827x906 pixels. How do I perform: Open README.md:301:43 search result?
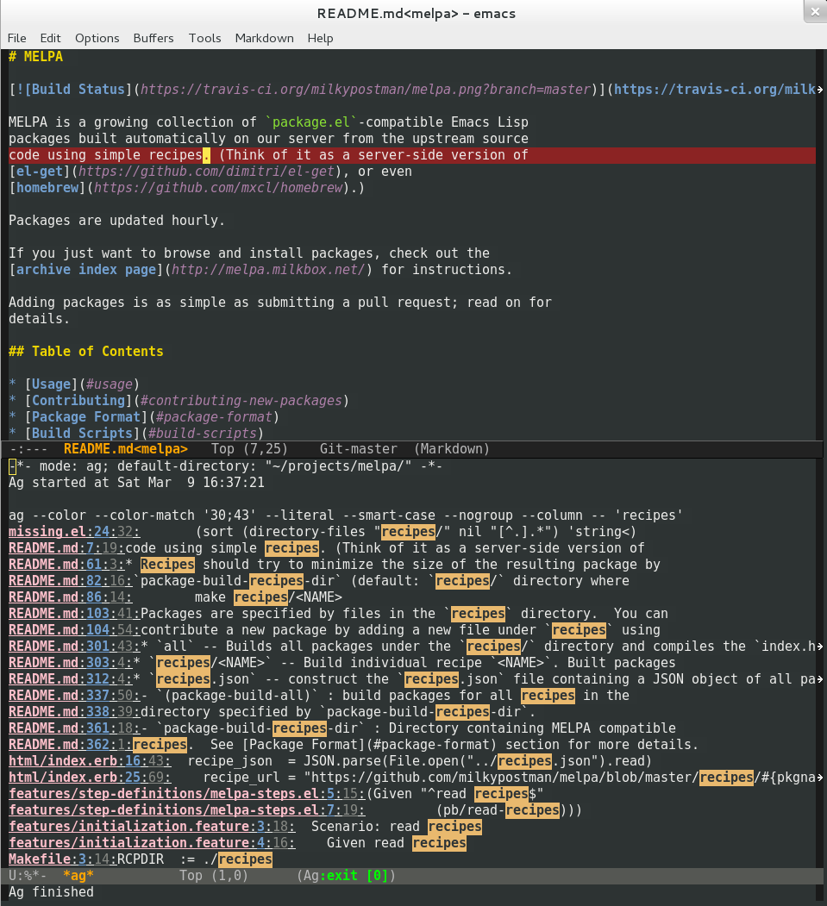pyautogui.click(x=74, y=646)
